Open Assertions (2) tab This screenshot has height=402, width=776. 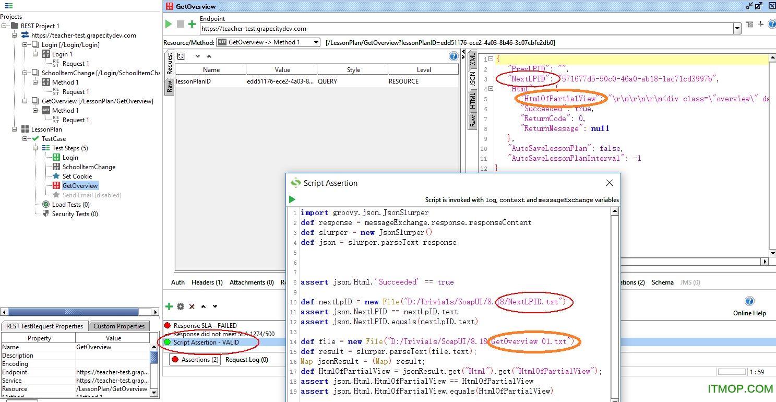(x=195, y=359)
